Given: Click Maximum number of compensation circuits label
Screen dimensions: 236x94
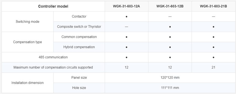Looking at the screenshot, I should point(53,67).
